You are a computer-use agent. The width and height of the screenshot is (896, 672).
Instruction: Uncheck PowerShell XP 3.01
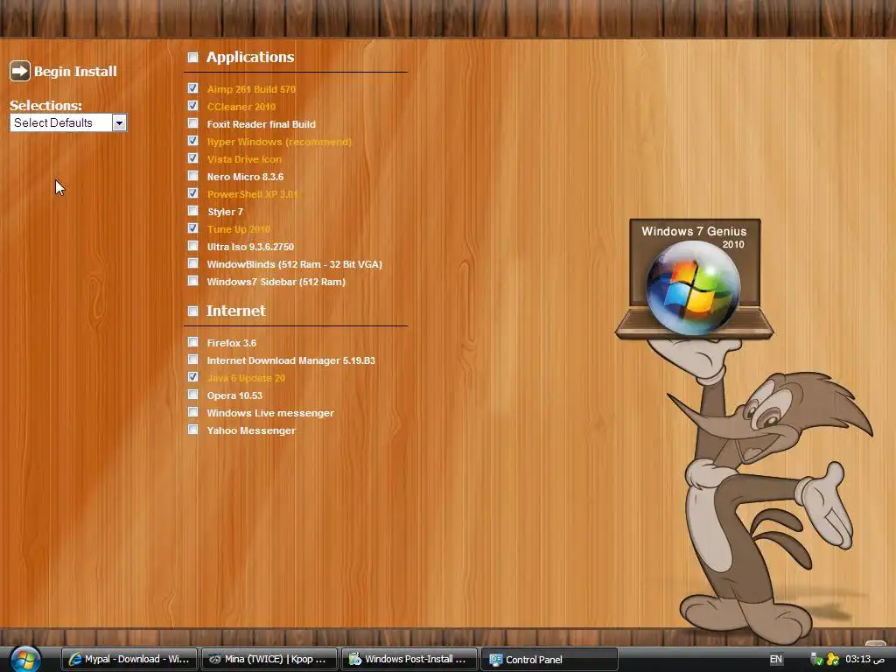click(193, 193)
